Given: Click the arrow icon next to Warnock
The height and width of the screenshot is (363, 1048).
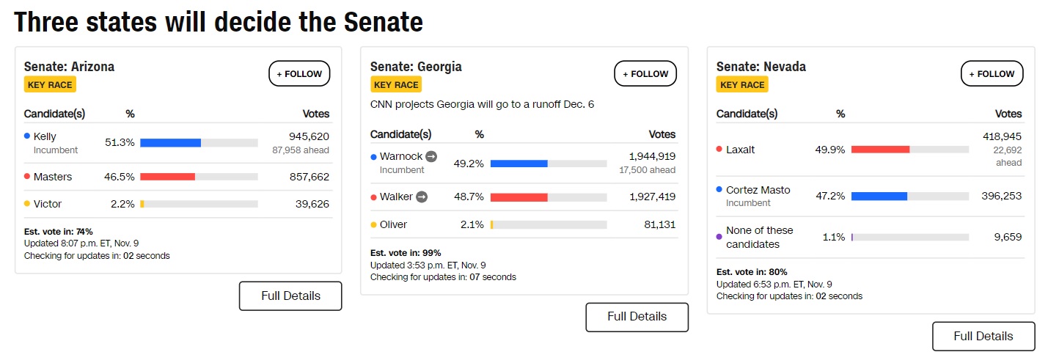Looking at the screenshot, I should pyautogui.click(x=431, y=156).
